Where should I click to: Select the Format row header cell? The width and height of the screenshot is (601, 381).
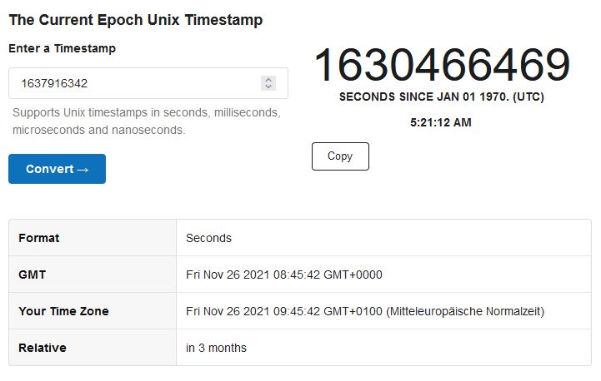tap(39, 238)
